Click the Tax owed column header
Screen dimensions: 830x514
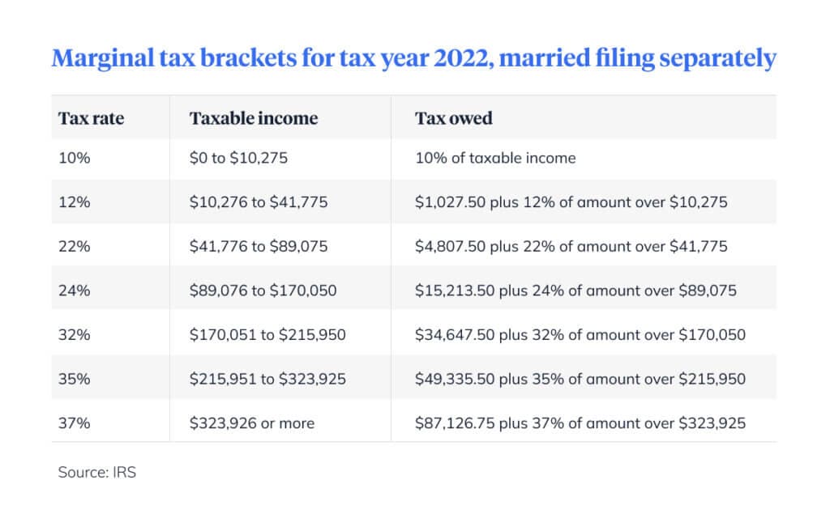tap(454, 118)
